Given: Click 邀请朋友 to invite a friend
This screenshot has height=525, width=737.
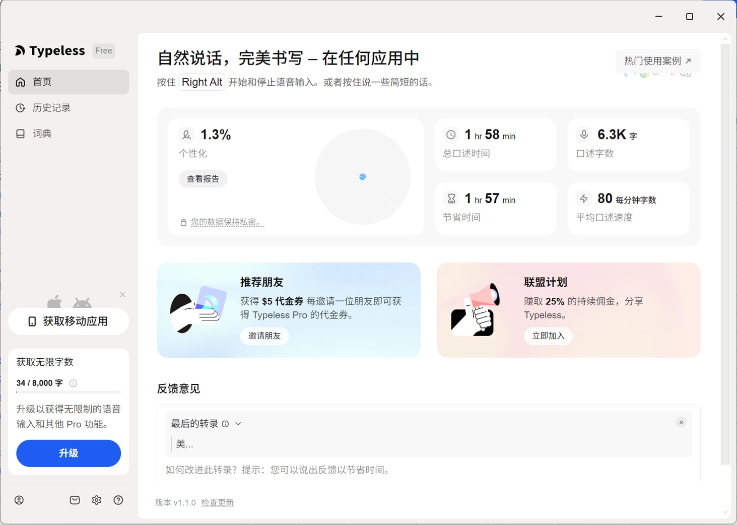Looking at the screenshot, I should (264, 336).
